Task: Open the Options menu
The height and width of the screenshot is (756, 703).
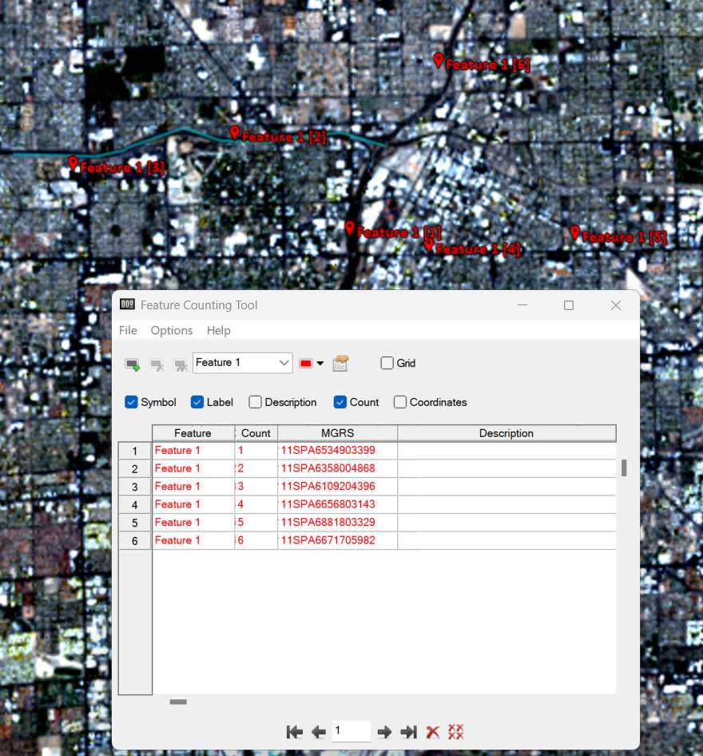Action: 172,330
